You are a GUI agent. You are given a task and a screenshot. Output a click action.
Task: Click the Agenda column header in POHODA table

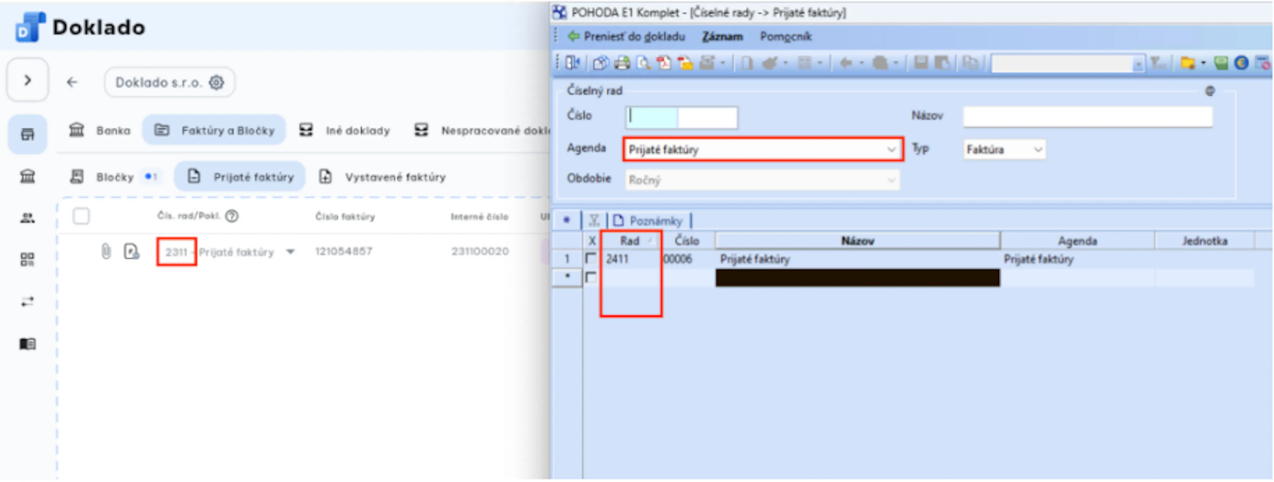tap(1077, 241)
